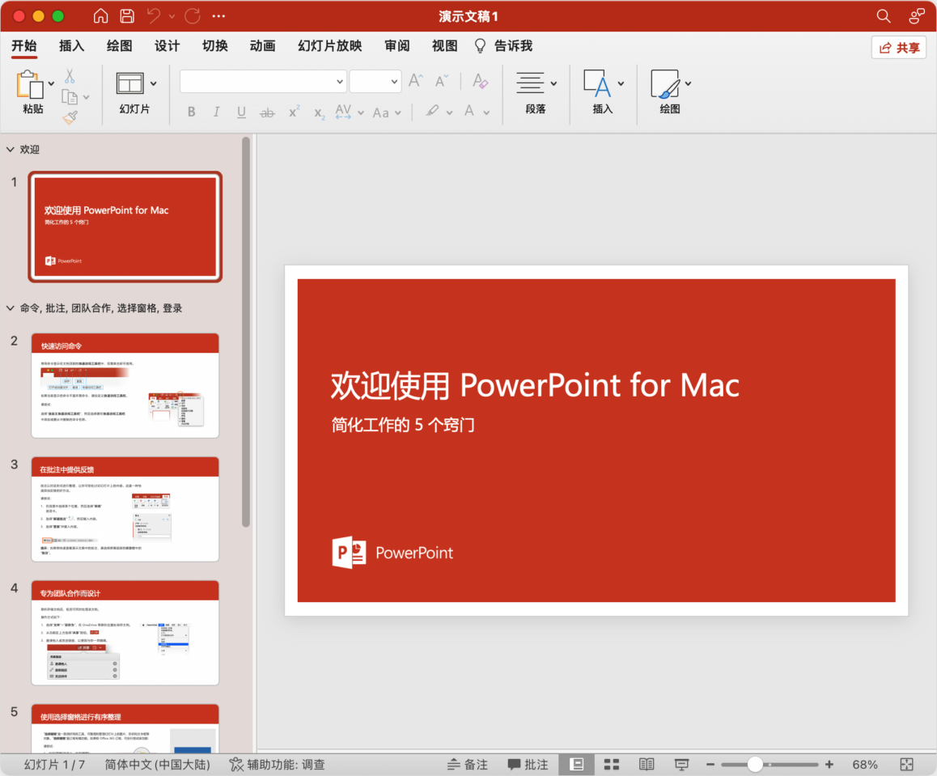Switch to the 插入 tab
Viewport: 937px width, 776px height.
(72, 46)
